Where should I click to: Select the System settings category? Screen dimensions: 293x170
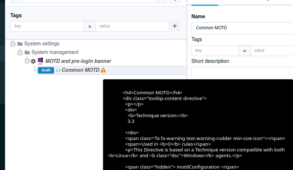click(x=42, y=44)
